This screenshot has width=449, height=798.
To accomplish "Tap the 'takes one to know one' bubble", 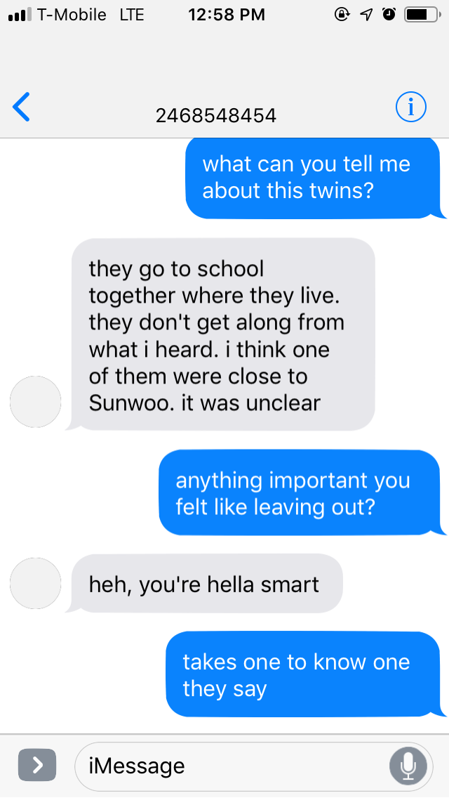I will [304, 674].
